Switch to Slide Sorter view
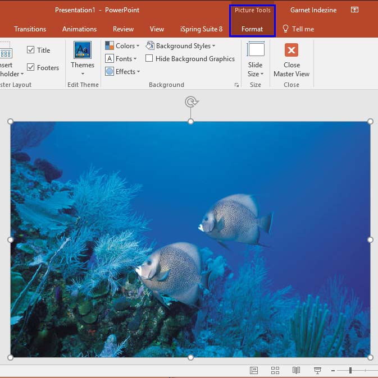The image size is (378, 378). click(x=275, y=370)
